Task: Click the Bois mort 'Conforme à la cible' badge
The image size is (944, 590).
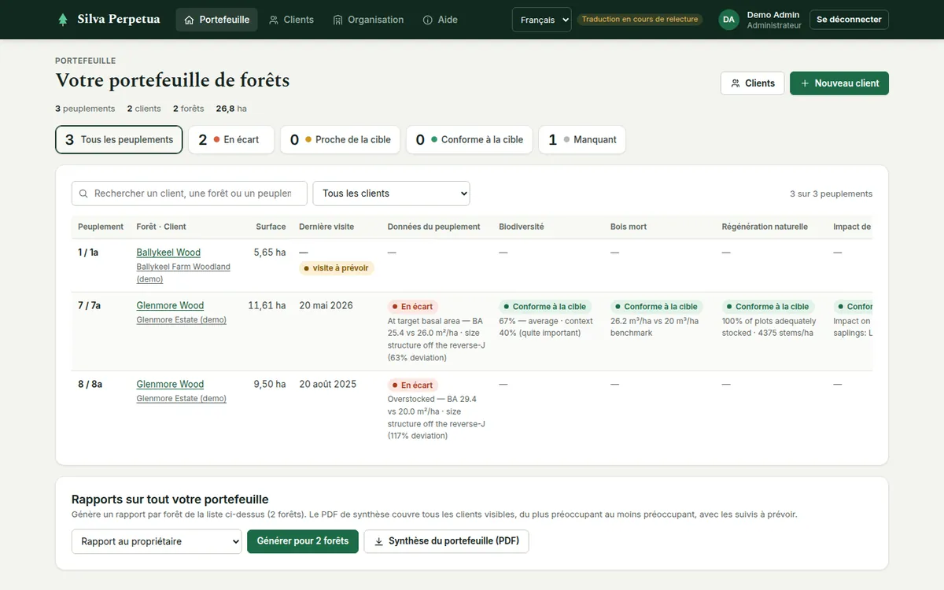Action: (657, 307)
